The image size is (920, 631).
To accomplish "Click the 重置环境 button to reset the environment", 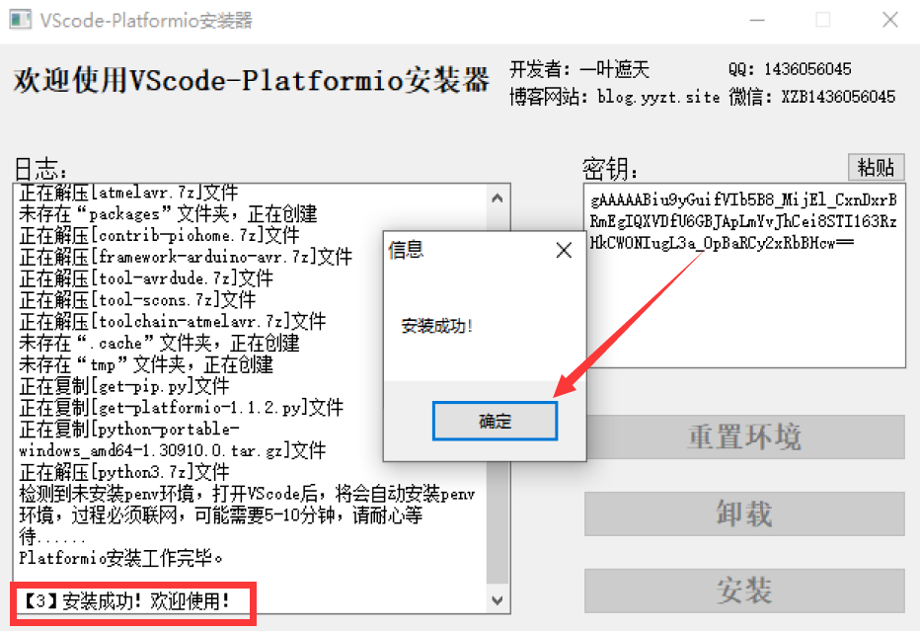I will [744, 437].
